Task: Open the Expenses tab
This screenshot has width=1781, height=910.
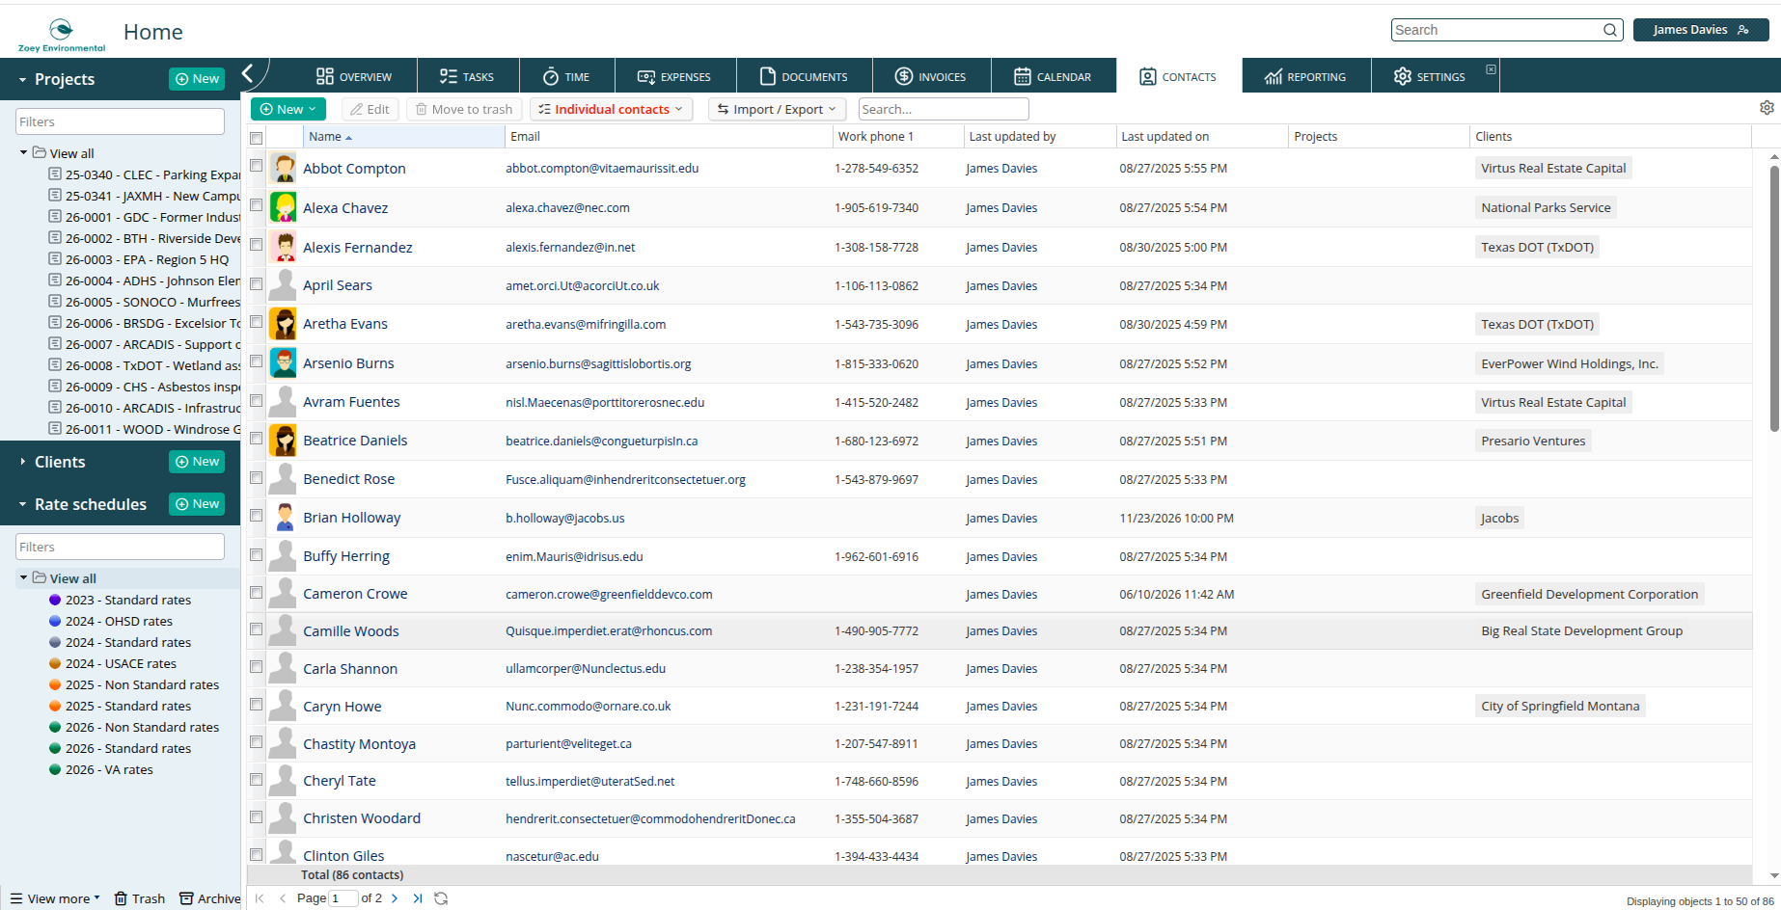Action: [673, 76]
